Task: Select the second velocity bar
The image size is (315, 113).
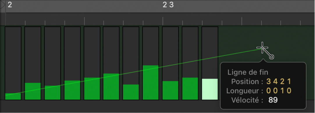Action: [x=33, y=91]
